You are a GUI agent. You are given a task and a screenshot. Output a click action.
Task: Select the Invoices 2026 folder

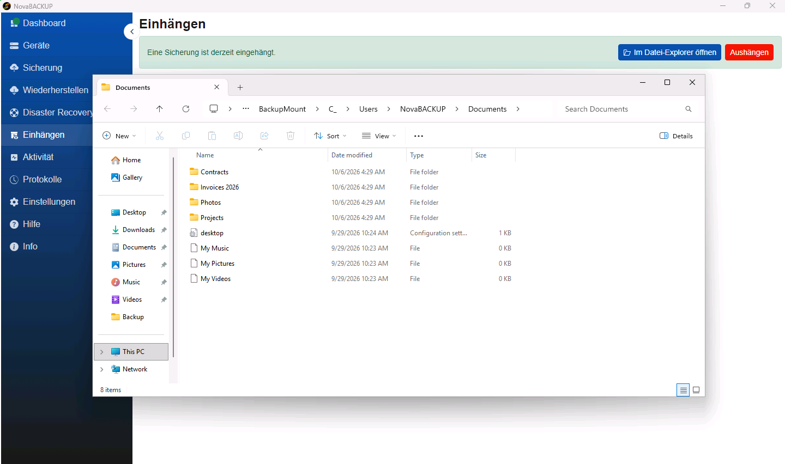pyautogui.click(x=220, y=187)
